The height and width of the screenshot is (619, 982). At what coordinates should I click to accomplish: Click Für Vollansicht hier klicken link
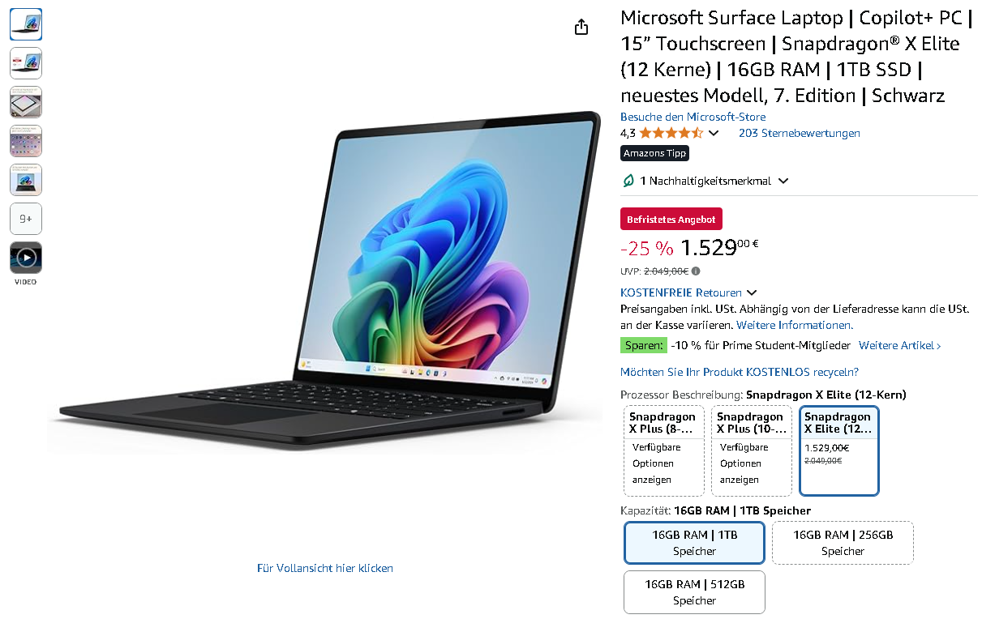coord(325,568)
